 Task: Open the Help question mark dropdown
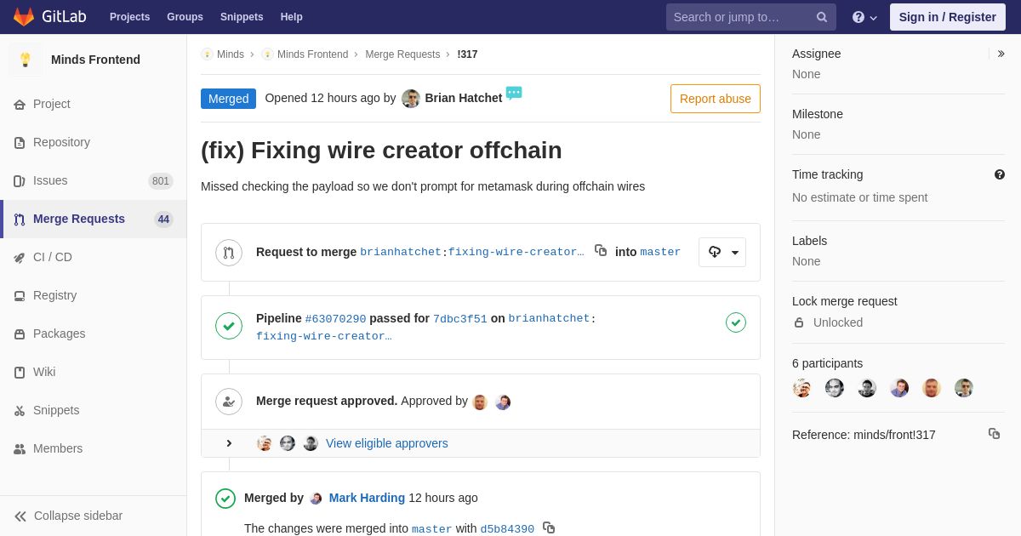[864, 17]
